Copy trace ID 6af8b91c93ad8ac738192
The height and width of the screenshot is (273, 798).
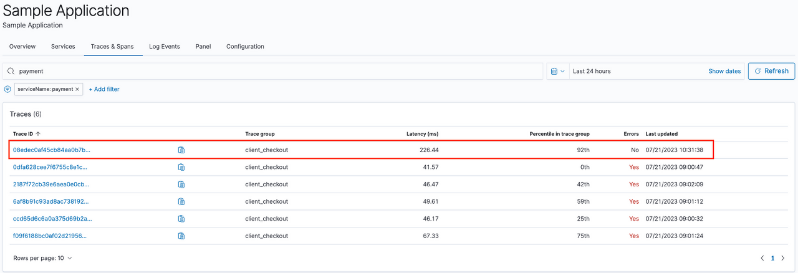click(181, 201)
